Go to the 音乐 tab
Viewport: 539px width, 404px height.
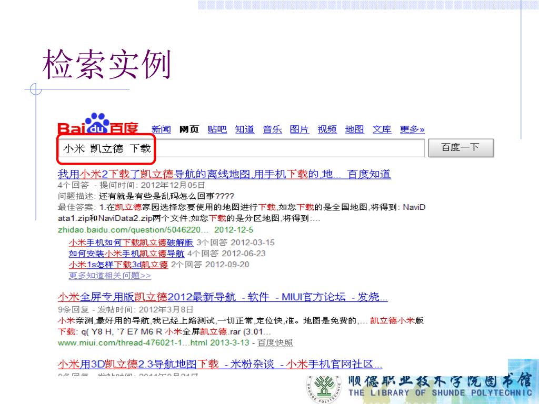pos(272,129)
